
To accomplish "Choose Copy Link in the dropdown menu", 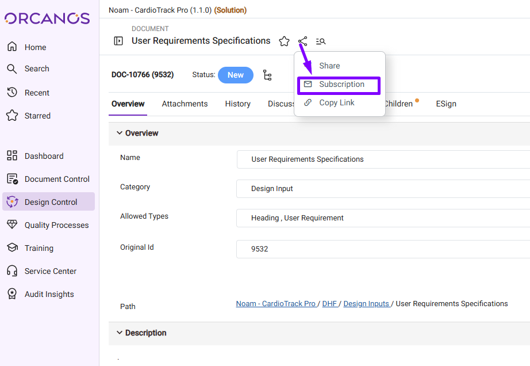I will pyautogui.click(x=336, y=103).
